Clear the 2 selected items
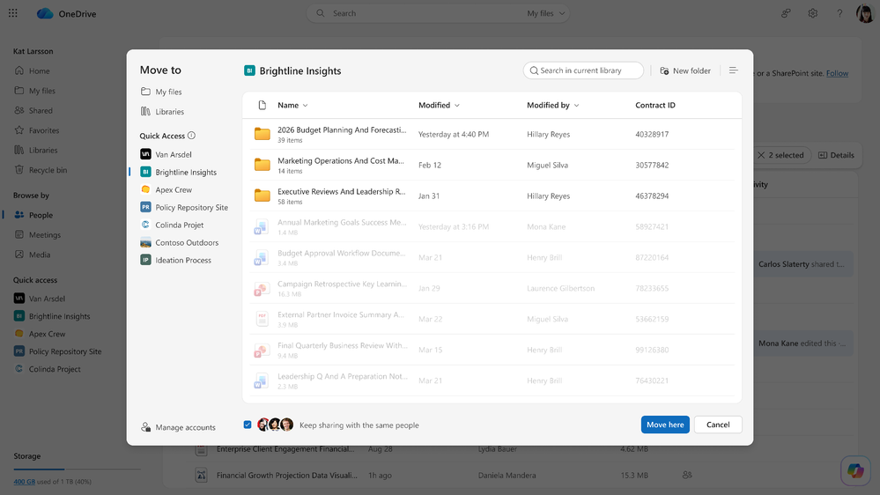Image resolution: width=880 pixels, height=495 pixels. tap(761, 155)
